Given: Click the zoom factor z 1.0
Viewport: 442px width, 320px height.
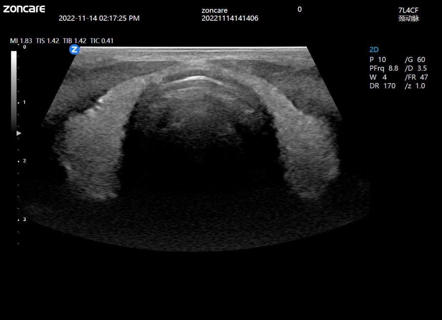Looking at the screenshot, I should [415, 86].
